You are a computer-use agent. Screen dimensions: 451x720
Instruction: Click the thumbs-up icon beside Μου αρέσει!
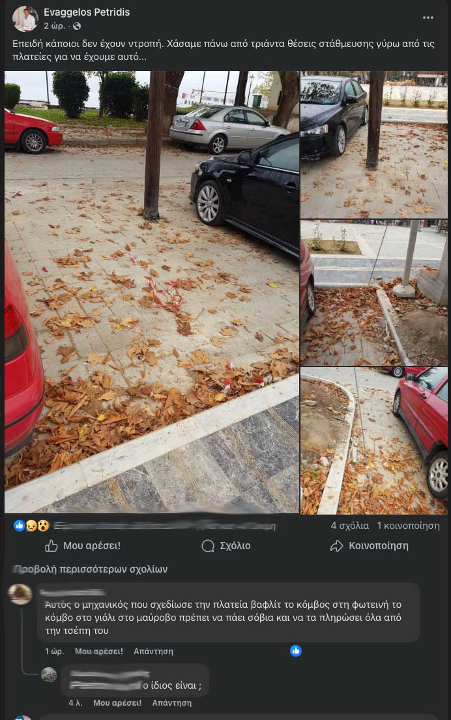[x=51, y=545]
